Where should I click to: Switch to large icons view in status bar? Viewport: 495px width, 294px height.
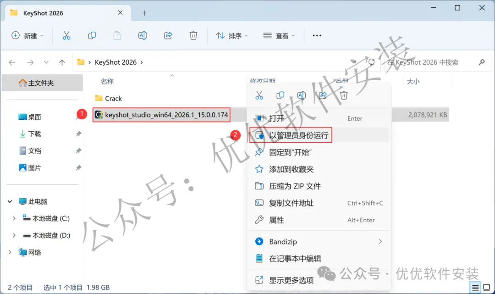[486, 288]
